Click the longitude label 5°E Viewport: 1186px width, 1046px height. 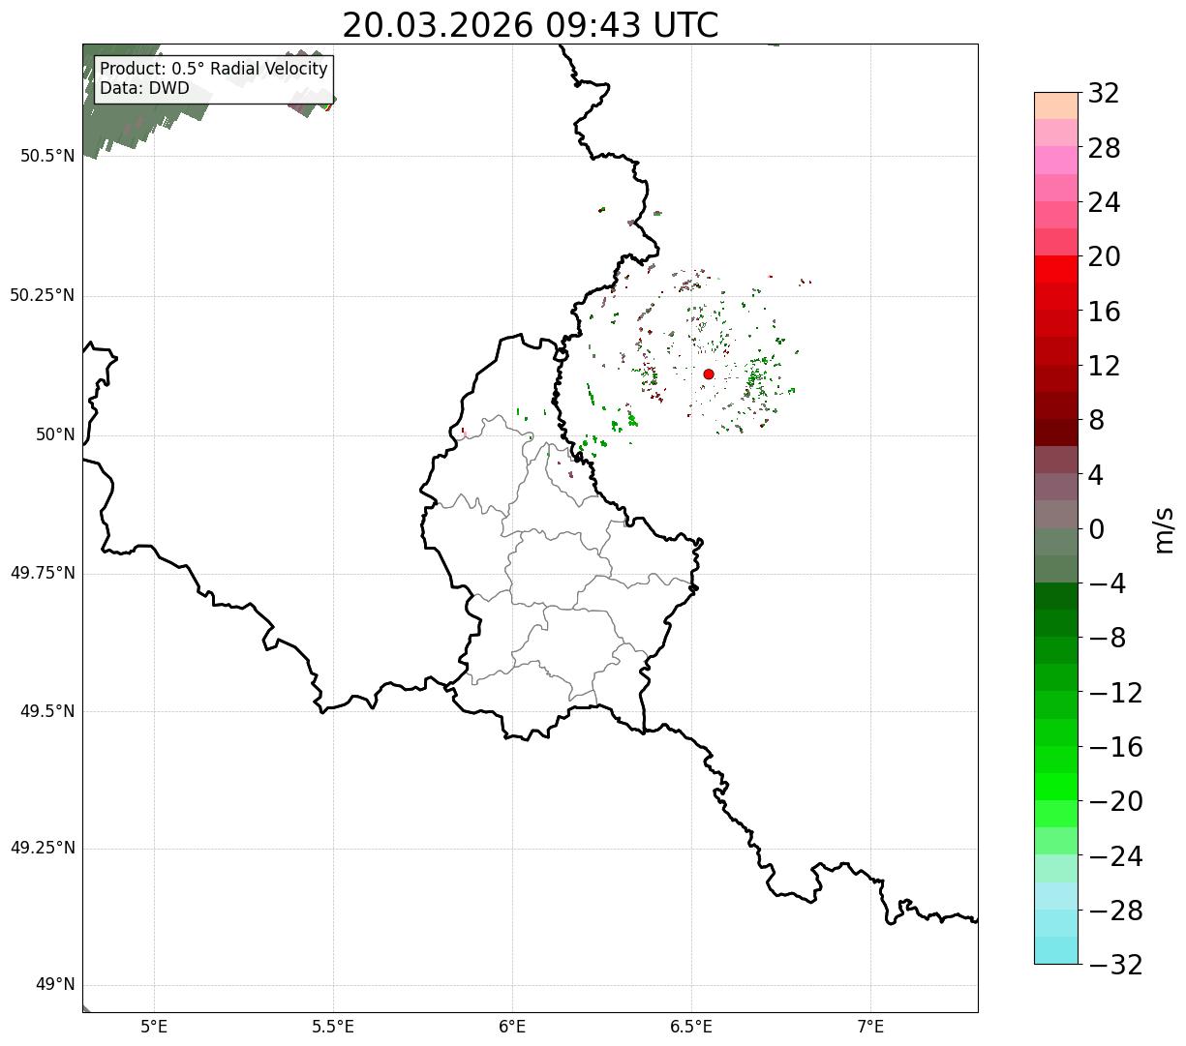(x=155, y=1026)
